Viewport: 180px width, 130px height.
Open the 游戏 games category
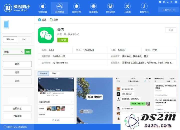point(17,81)
